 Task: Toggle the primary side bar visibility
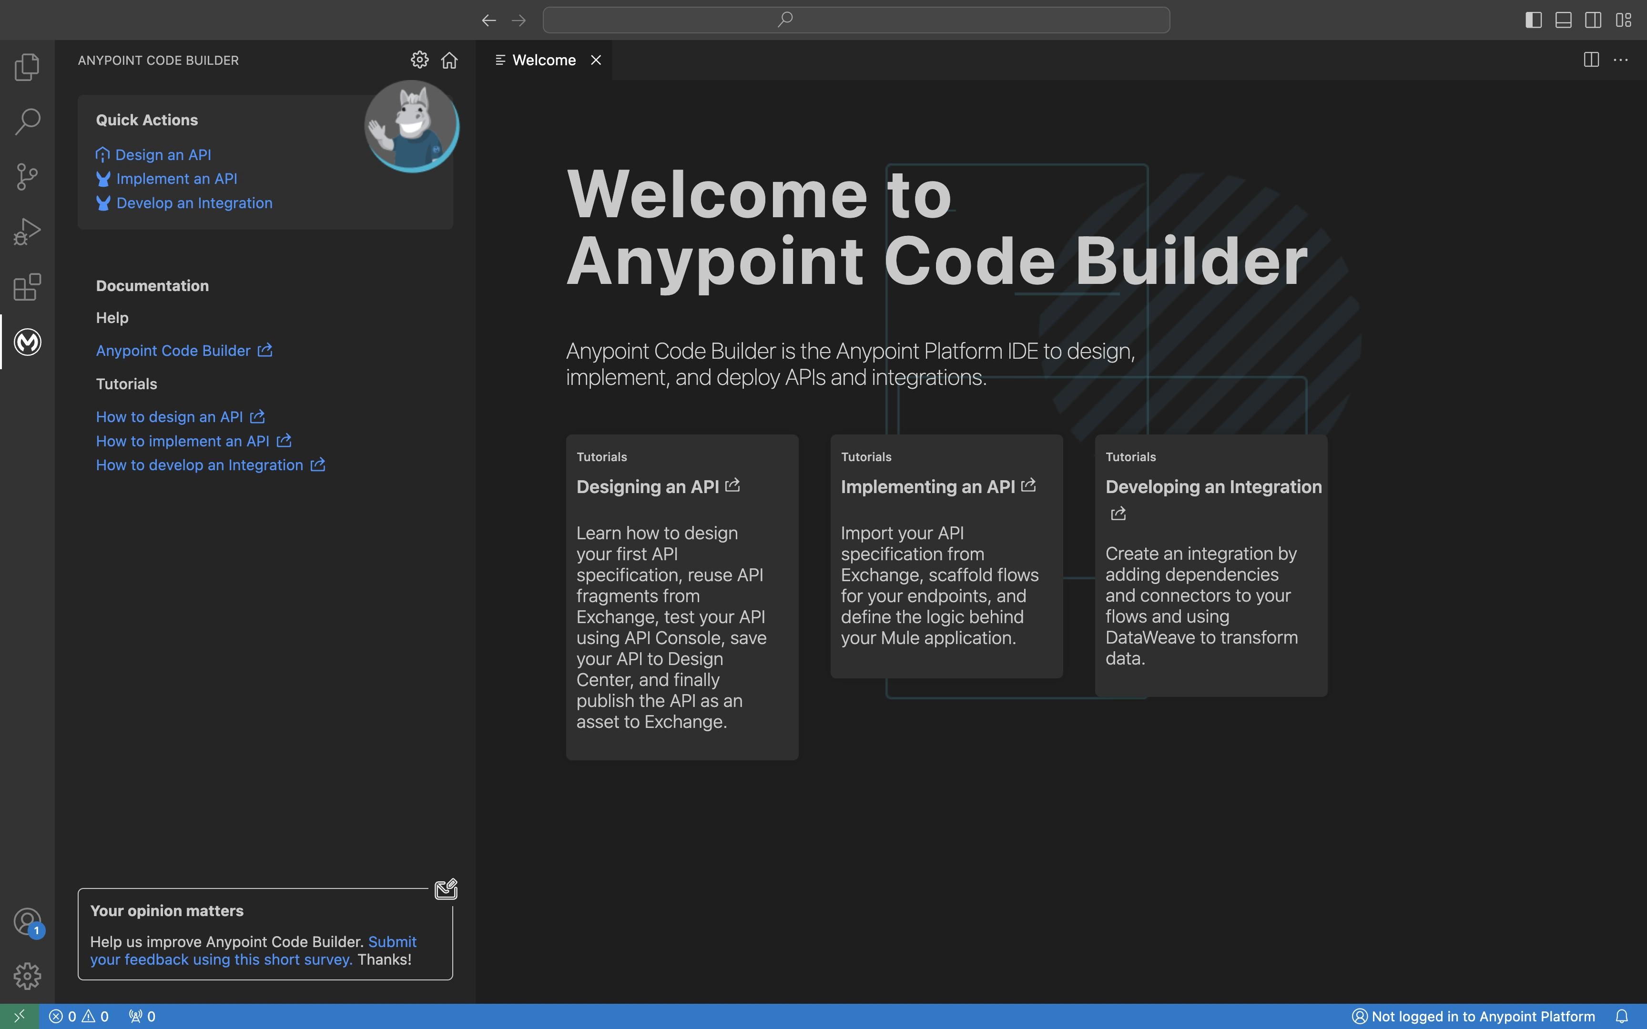(x=1534, y=20)
